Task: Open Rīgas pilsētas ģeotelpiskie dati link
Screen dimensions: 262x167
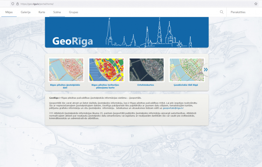Action: click(65, 86)
